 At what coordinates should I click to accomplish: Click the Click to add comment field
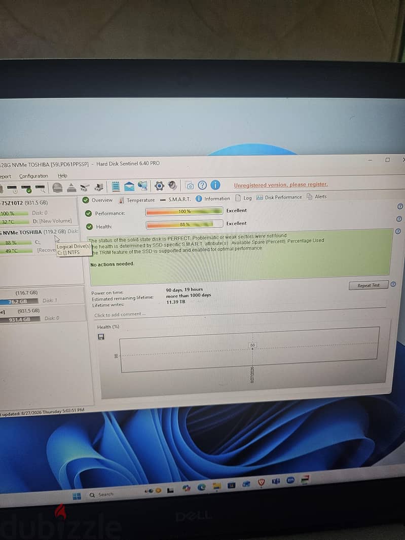pyautogui.click(x=120, y=315)
